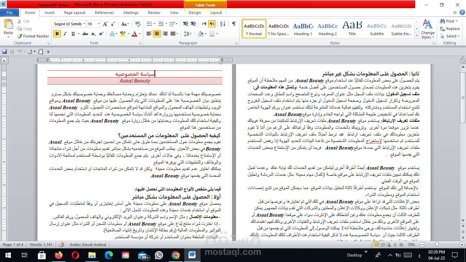Open the Change Styles dropdown
The height and width of the screenshot is (262, 466).
[427, 29]
